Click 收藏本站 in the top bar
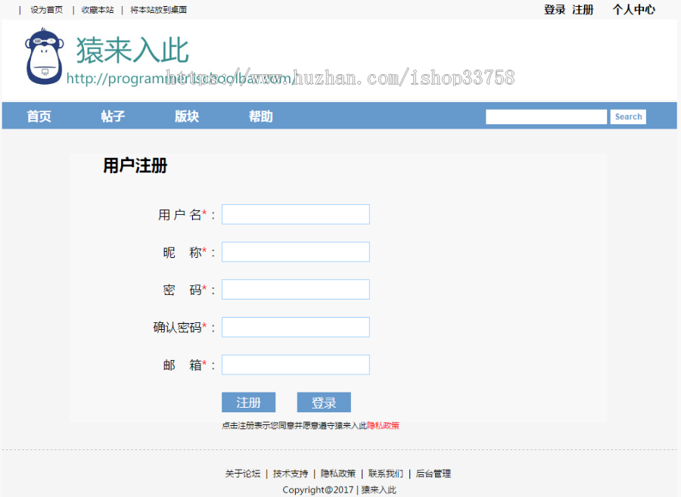The image size is (681, 497). click(x=97, y=10)
